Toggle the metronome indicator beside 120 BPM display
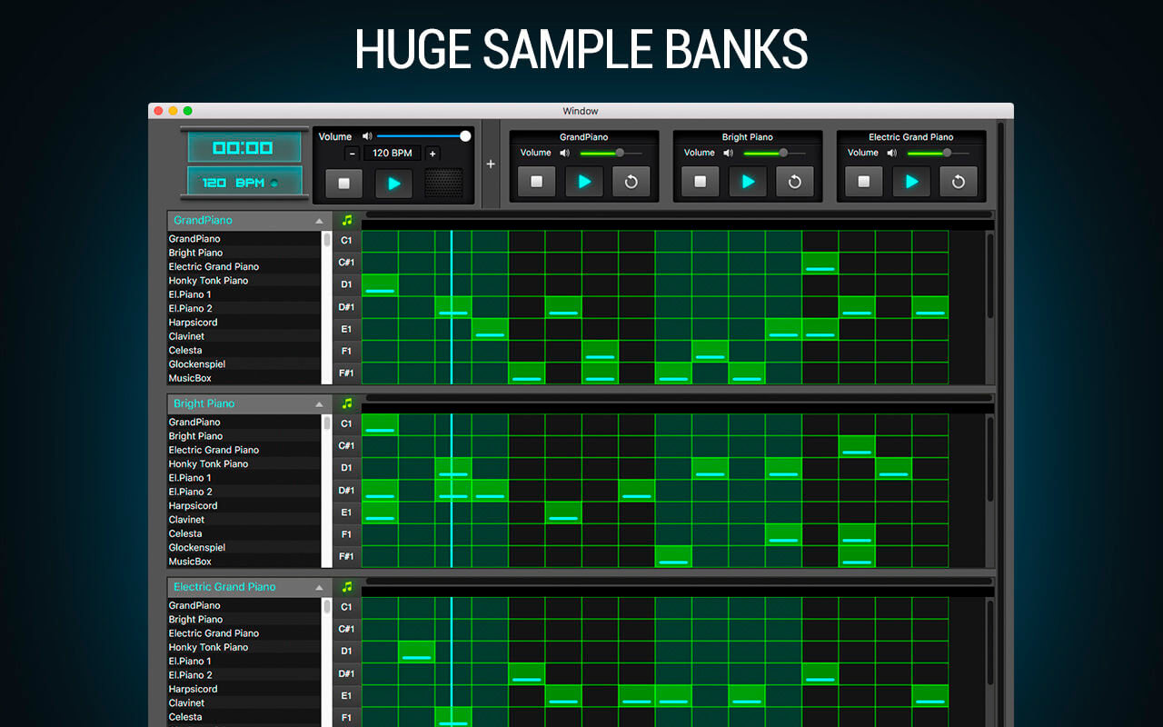The width and height of the screenshot is (1163, 727). coord(274,184)
